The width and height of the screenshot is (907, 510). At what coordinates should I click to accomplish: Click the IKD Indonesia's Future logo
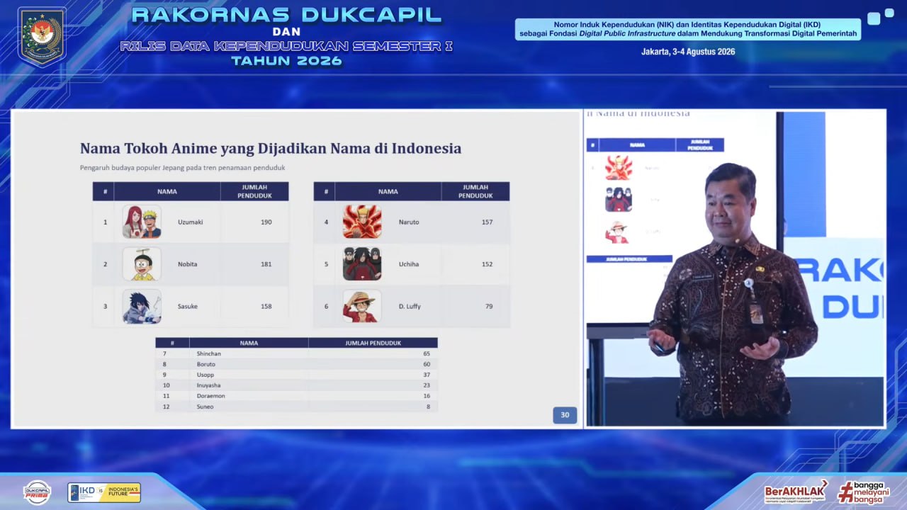[x=104, y=492]
